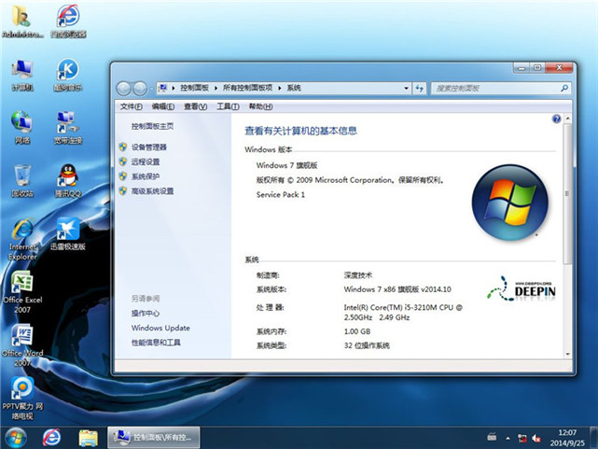The width and height of the screenshot is (598, 449).
Task: Expand the address bar history dropdown
Action: [x=406, y=88]
